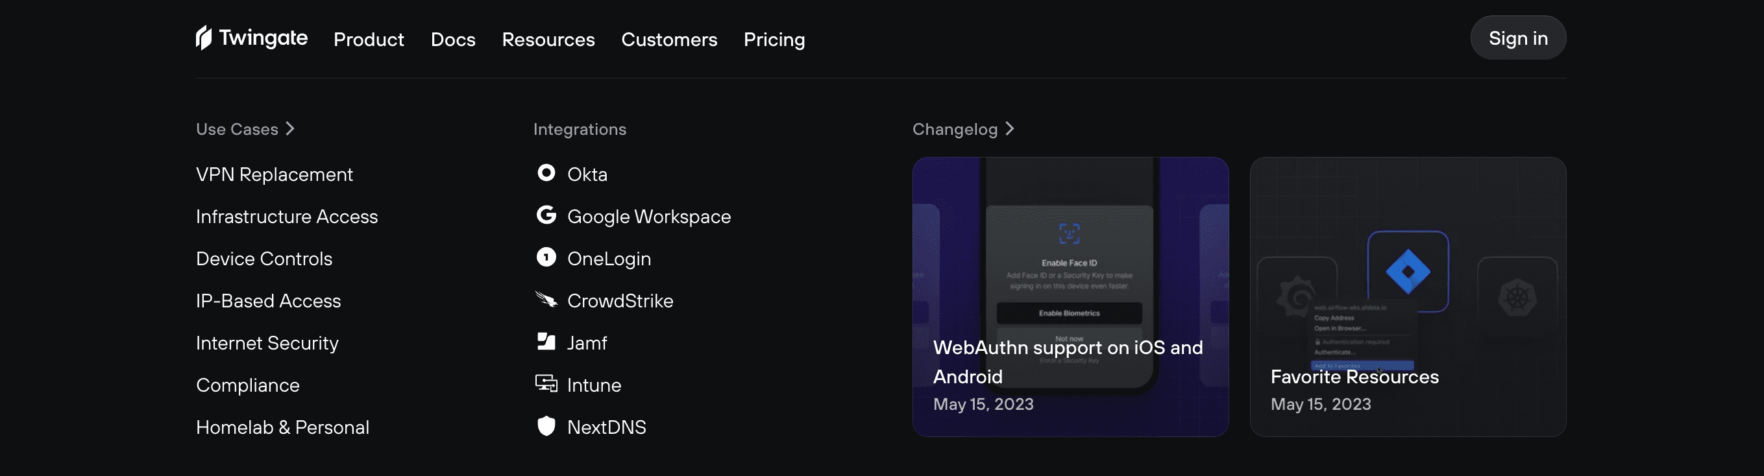Visit the Compliance use case
This screenshot has width=1764, height=476.
(247, 386)
